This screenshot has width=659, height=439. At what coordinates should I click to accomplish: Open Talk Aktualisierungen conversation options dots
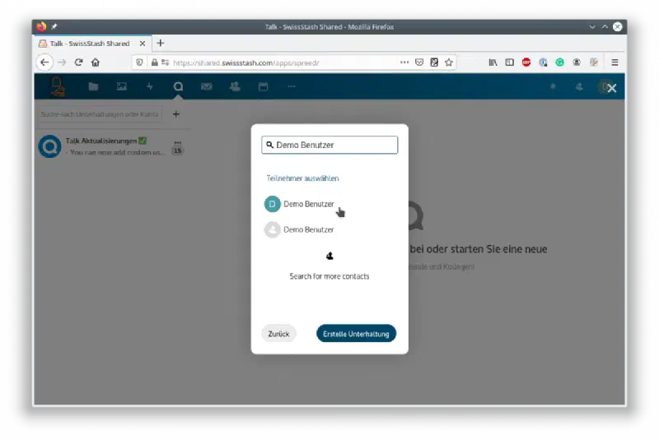(x=178, y=142)
